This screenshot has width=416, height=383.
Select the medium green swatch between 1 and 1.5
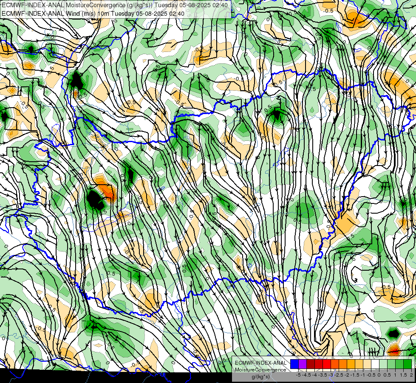pyautogui.click(x=399, y=364)
